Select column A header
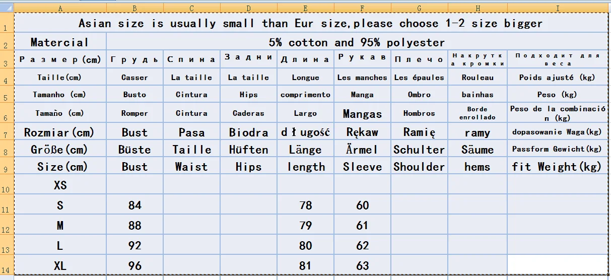611x280 pixels. point(60,8)
